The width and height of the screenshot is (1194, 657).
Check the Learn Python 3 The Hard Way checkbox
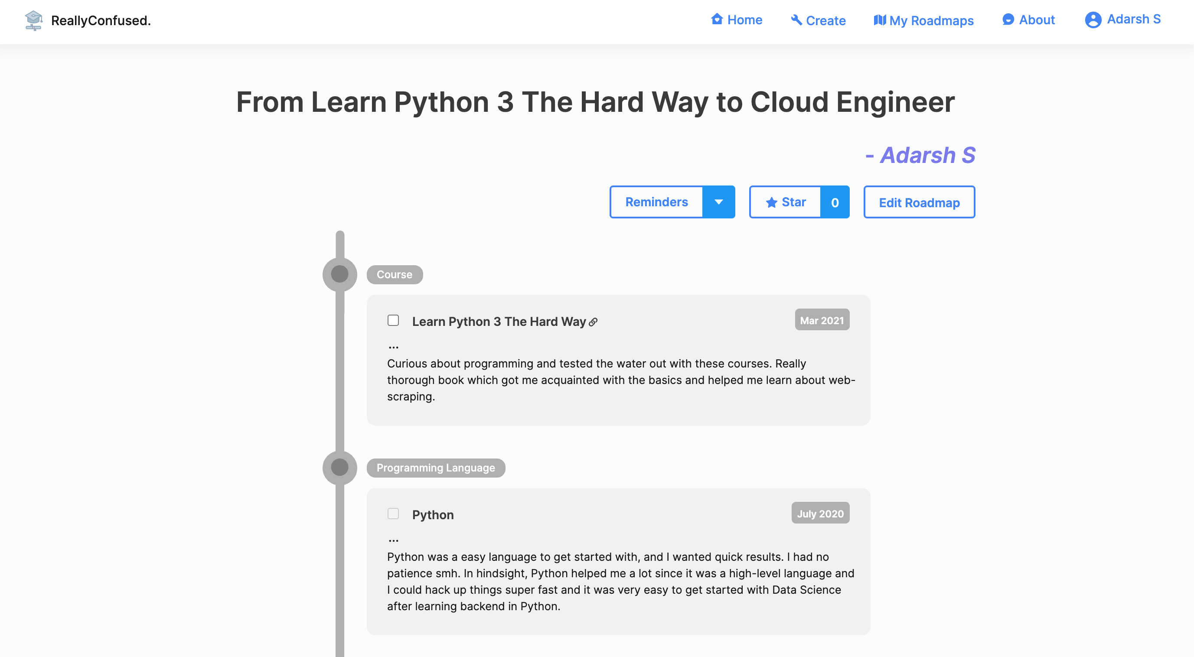pyautogui.click(x=393, y=321)
